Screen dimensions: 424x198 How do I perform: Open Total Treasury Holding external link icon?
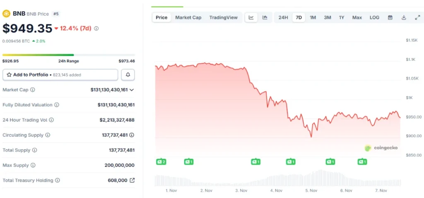132,180
